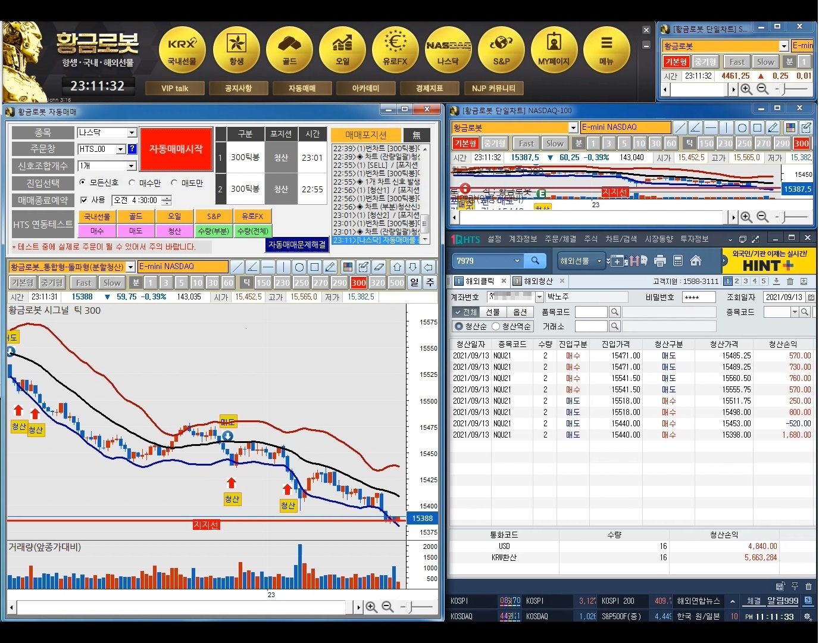Open the 유로FX euro icon

click(x=395, y=49)
